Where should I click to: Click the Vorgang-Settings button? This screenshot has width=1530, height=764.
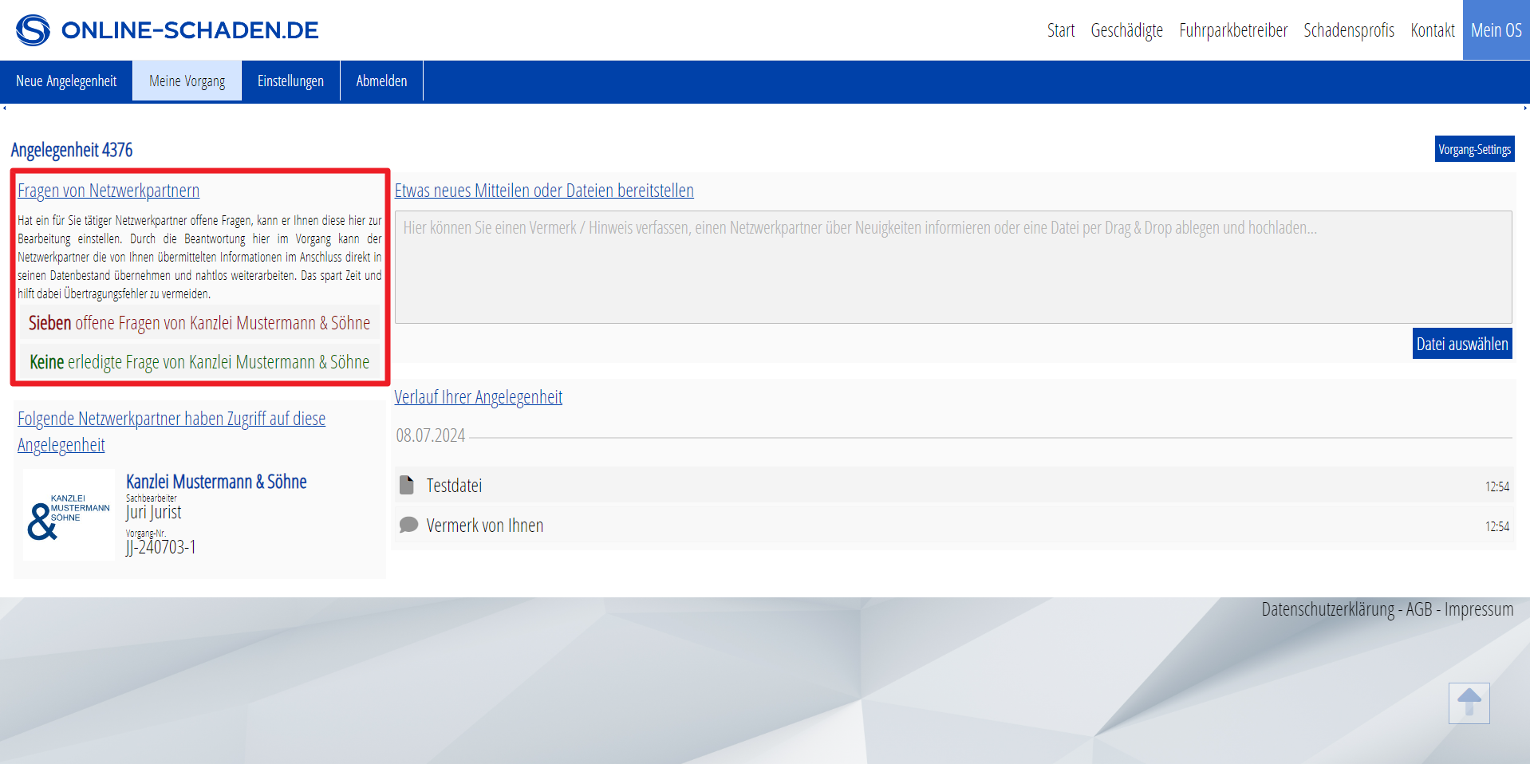click(x=1474, y=149)
